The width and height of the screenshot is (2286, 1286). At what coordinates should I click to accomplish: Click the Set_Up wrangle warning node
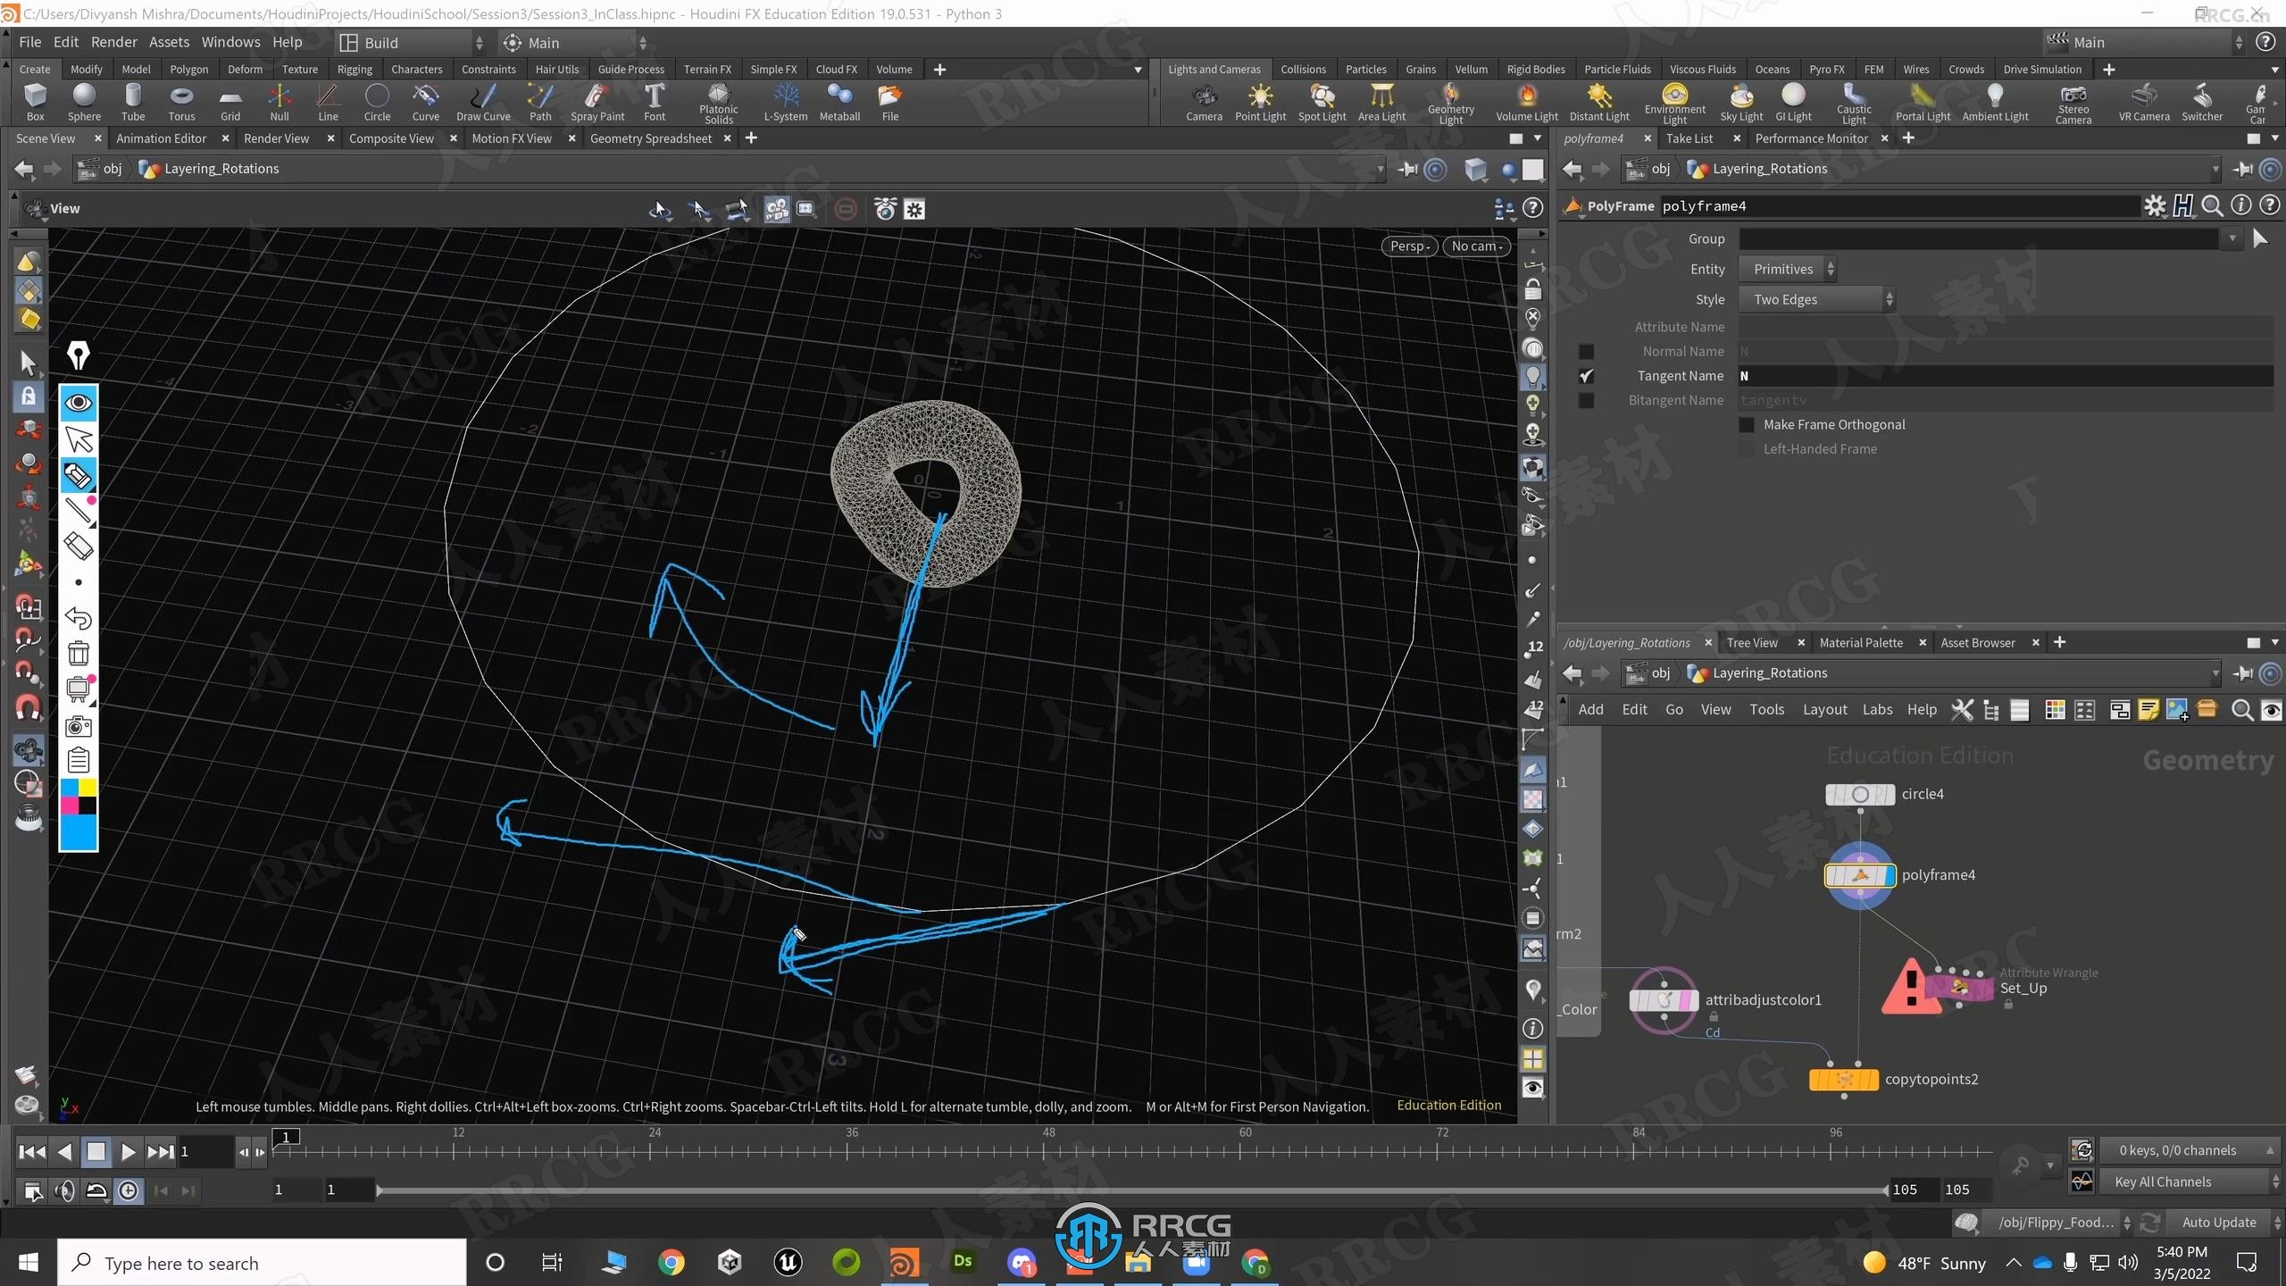click(1958, 988)
